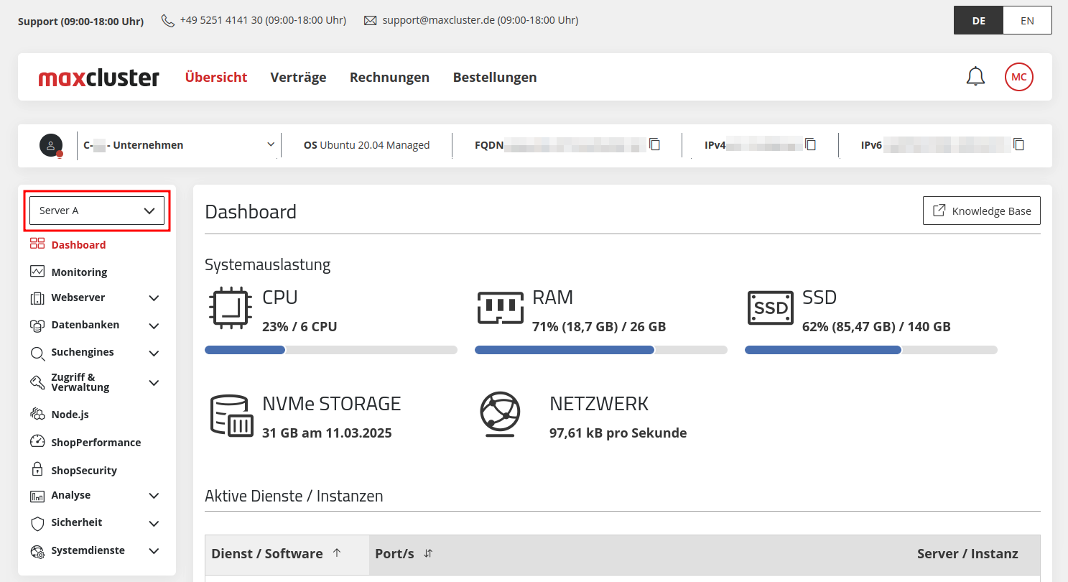Click the Node.js sidebar icon
This screenshot has height=582, width=1068.
(37, 415)
